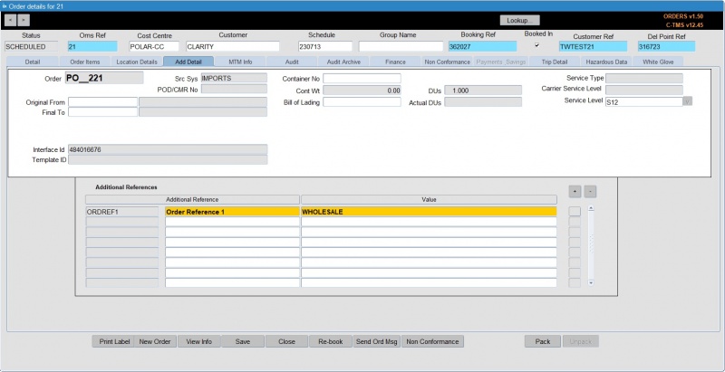Save the order details
Viewport: 725px width, 372px height.
point(243,341)
